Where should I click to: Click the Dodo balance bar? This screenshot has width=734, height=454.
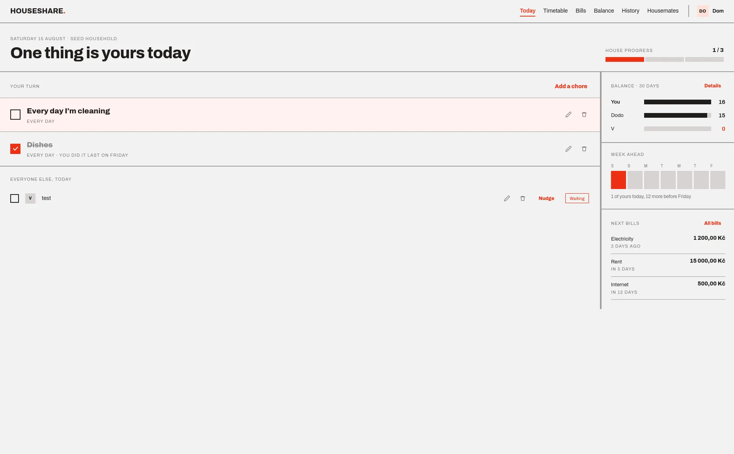tap(678, 115)
